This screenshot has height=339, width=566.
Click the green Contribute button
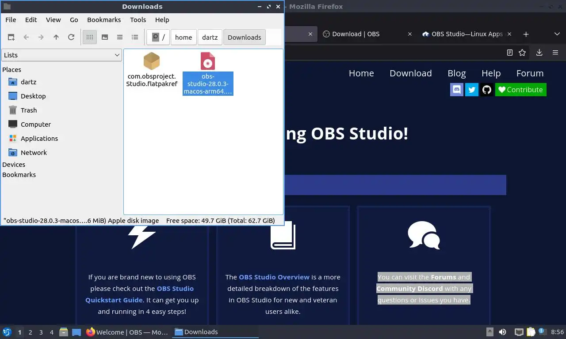pos(521,90)
